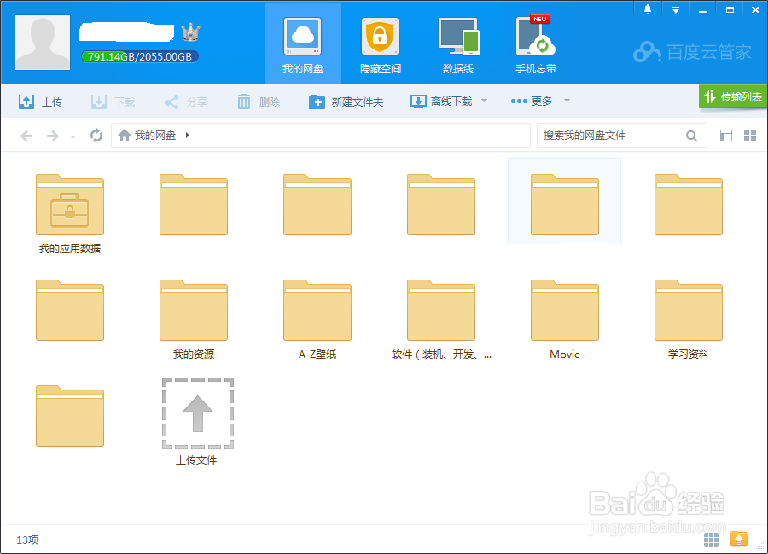Refresh the current folder view
This screenshot has width=768, height=554.
point(96,135)
